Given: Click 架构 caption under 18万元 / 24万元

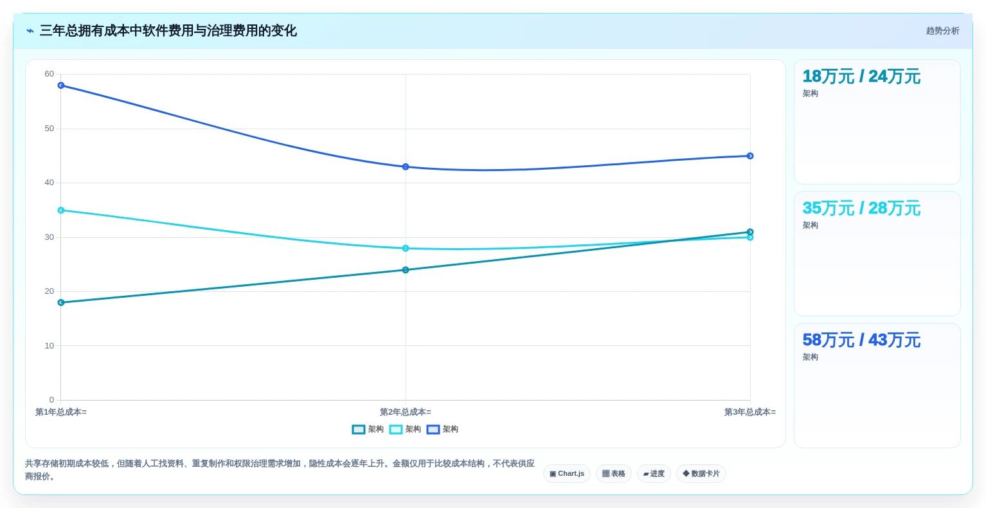Looking at the screenshot, I should coord(810,94).
